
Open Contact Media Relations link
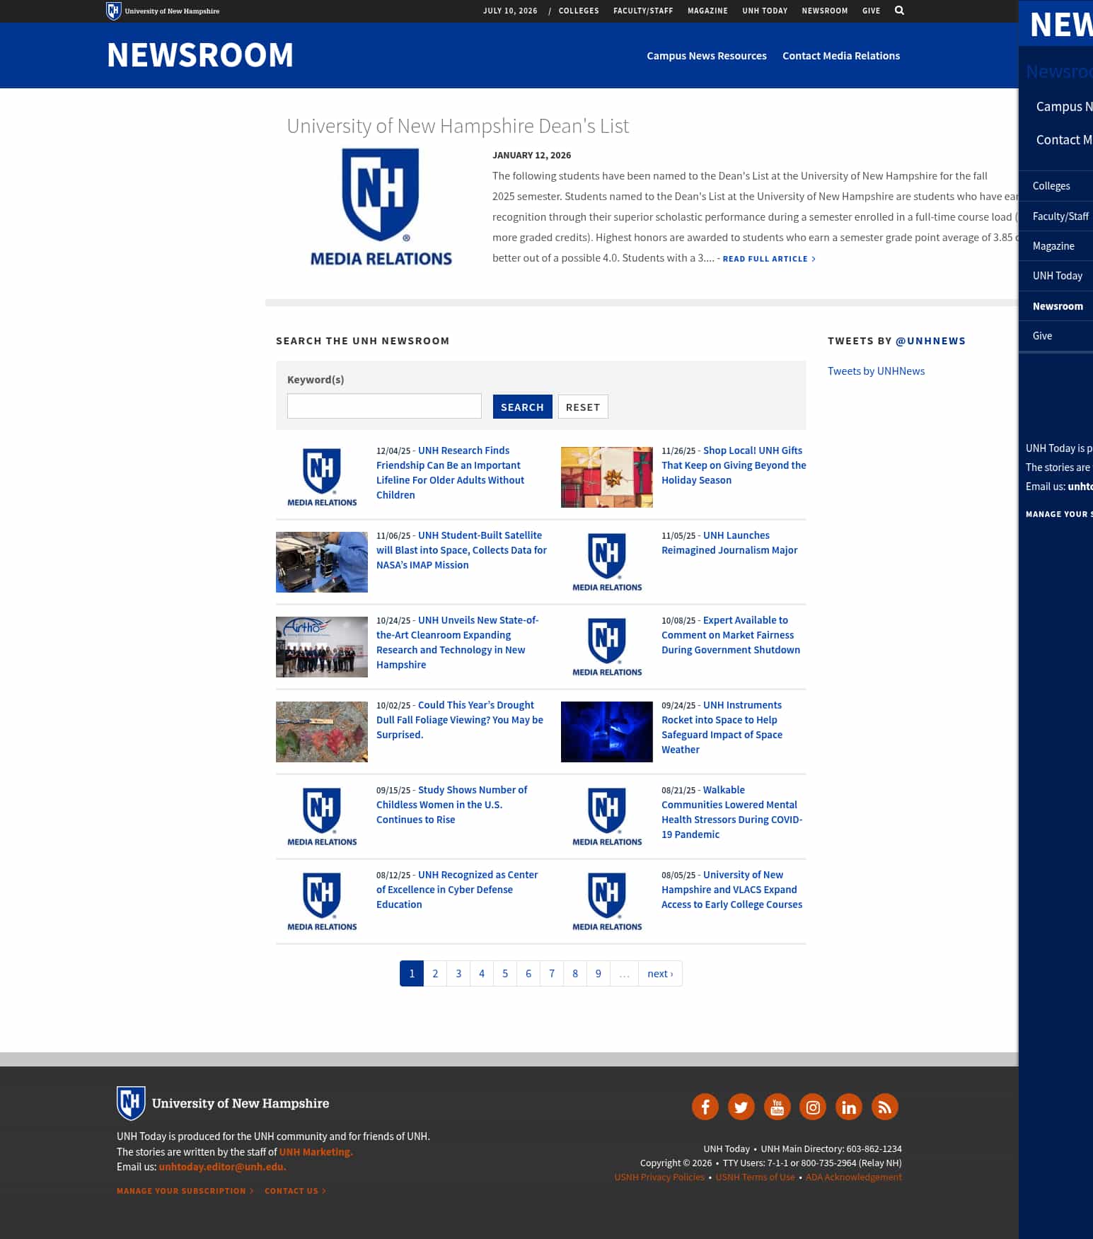point(841,56)
